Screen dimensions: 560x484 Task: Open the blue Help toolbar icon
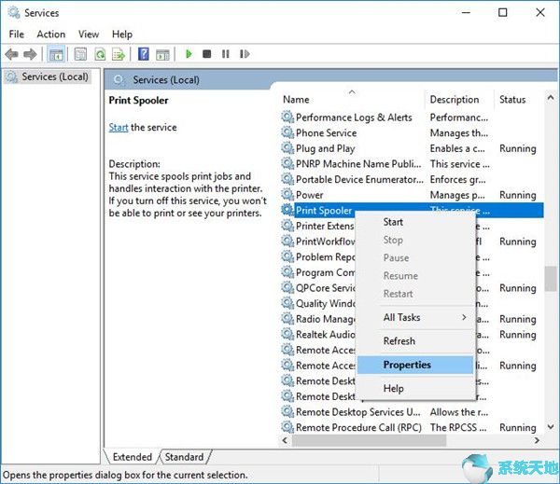[144, 54]
